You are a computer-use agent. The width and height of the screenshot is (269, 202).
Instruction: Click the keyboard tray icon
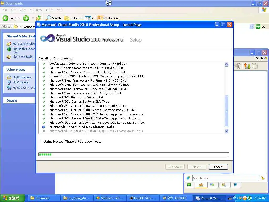click(230, 198)
